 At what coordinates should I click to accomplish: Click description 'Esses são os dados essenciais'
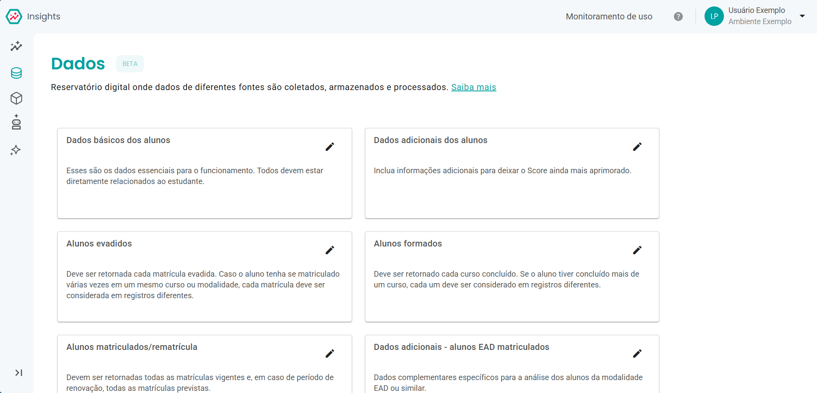pos(195,176)
